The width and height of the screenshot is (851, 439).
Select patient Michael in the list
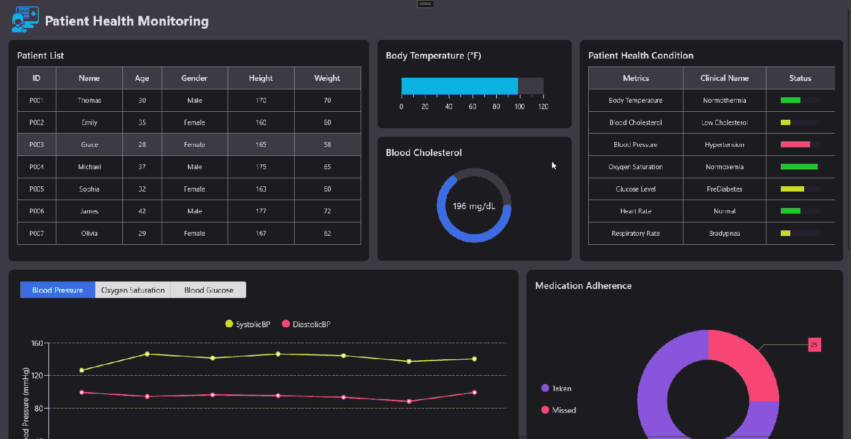tap(89, 167)
